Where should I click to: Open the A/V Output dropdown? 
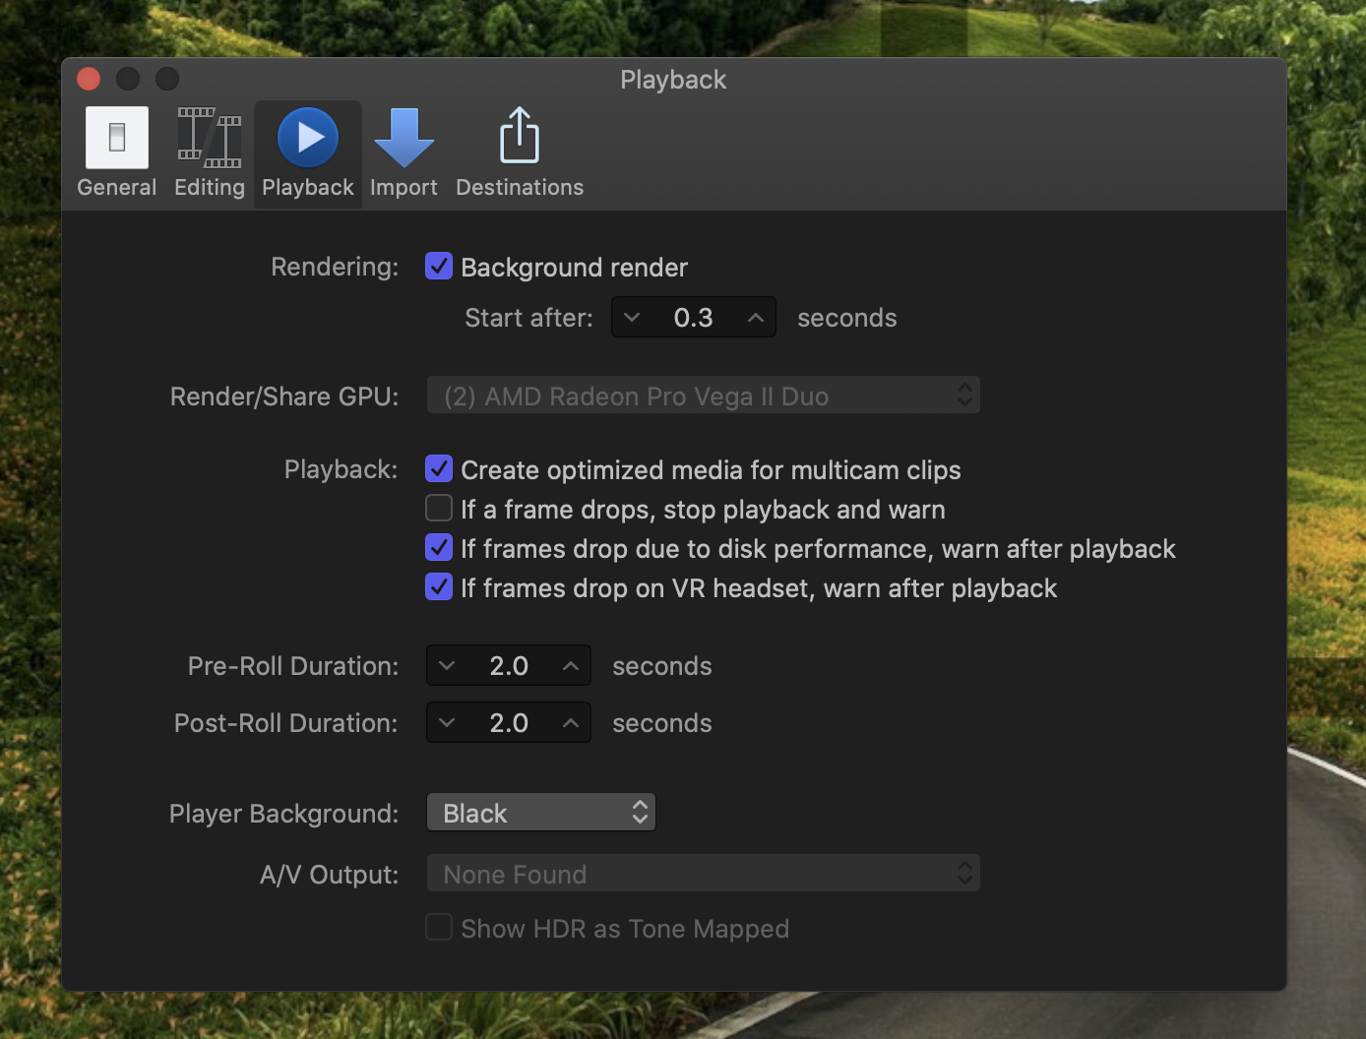coord(703,874)
